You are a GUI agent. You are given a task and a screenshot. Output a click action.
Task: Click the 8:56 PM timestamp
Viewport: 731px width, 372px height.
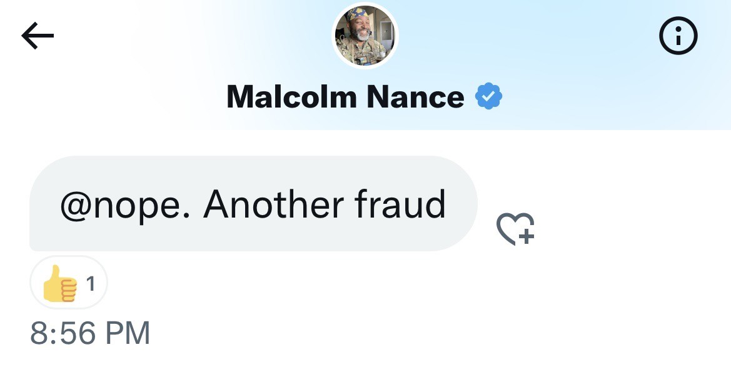(90, 333)
